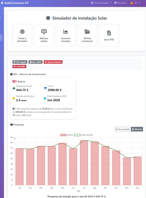
Task: Click the ROI info circle icon
Action: [x=13, y=109]
